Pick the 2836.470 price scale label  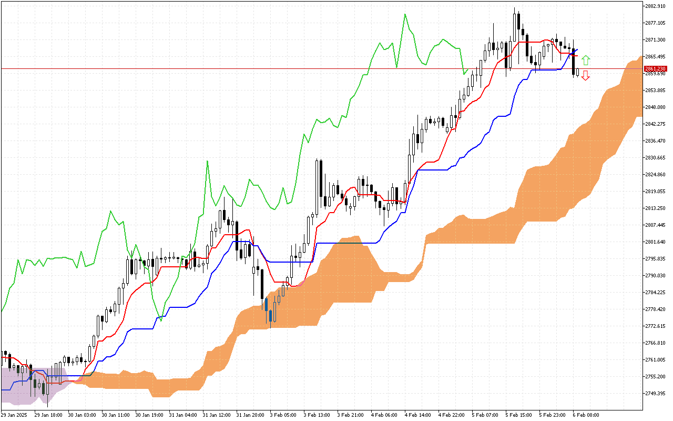pos(655,141)
